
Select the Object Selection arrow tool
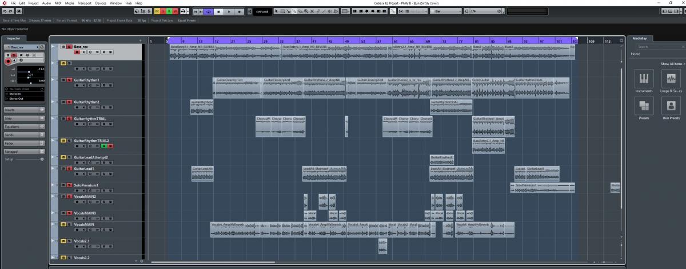tap(276, 11)
